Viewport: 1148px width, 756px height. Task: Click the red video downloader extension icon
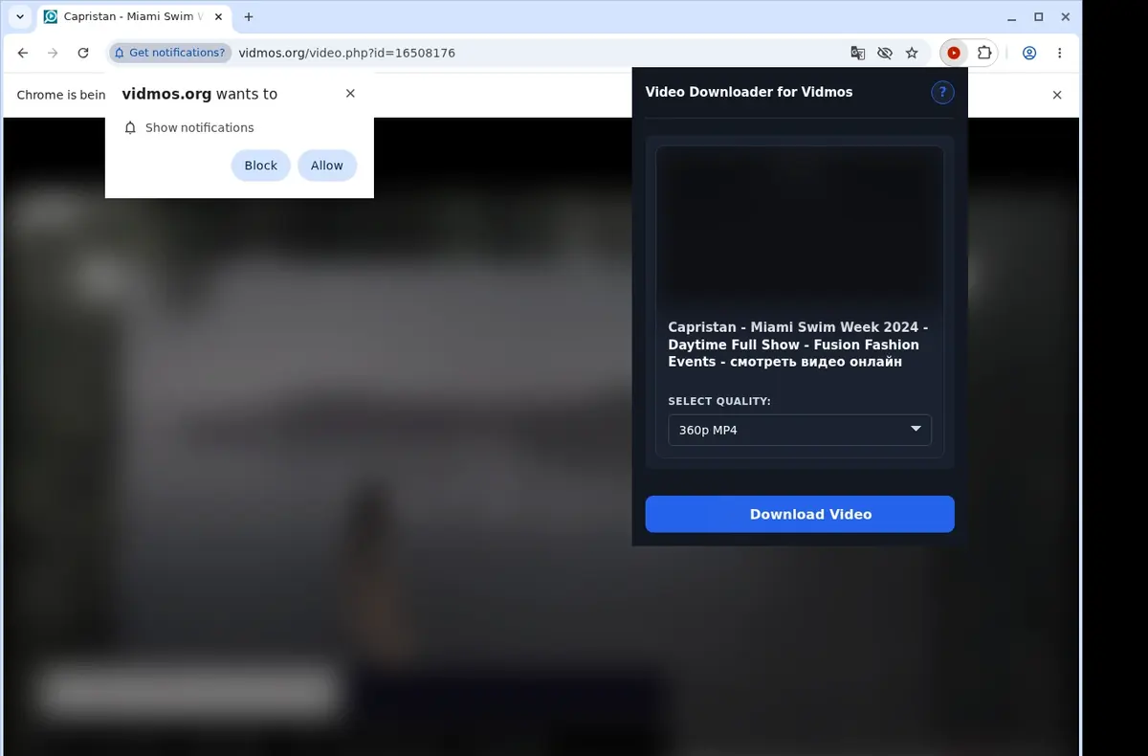click(x=954, y=54)
